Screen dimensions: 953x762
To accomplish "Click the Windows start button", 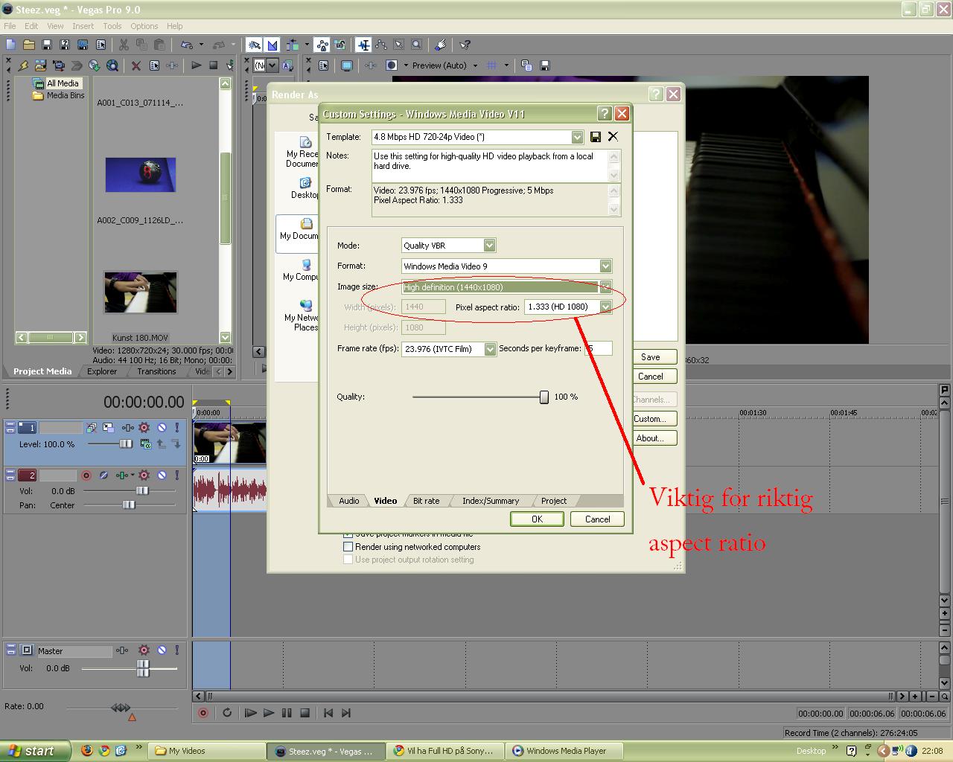I will pos(35,751).
